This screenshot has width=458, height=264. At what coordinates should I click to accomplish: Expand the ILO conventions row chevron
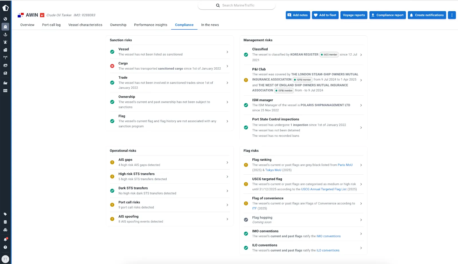361,248
